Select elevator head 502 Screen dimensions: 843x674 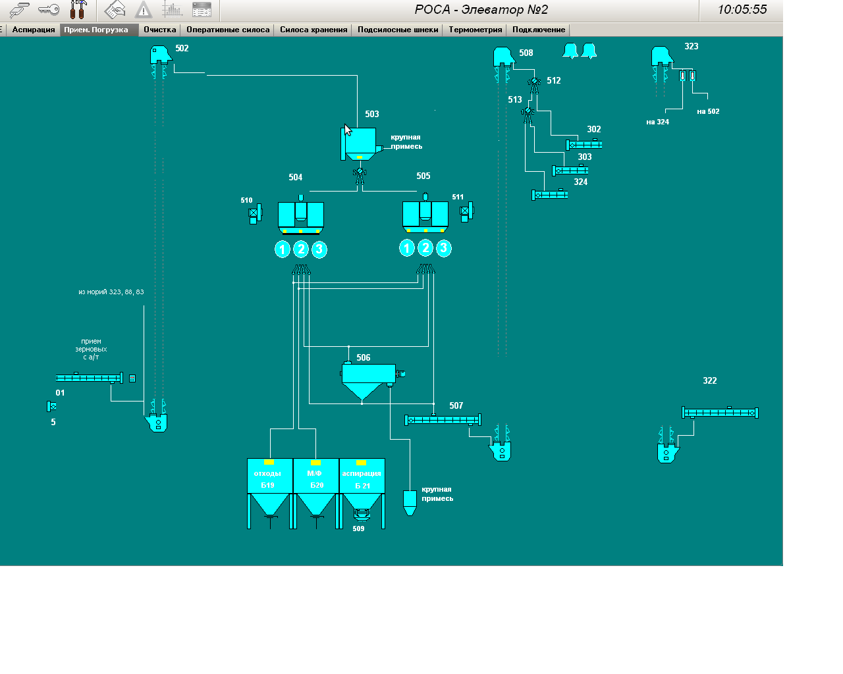(x=160, y=55)
